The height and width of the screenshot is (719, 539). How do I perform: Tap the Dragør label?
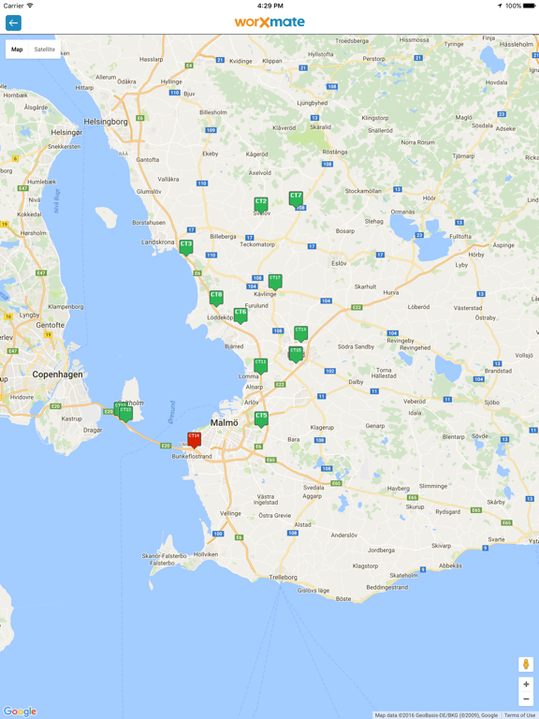pyautogui.click(x=93, y=430)
